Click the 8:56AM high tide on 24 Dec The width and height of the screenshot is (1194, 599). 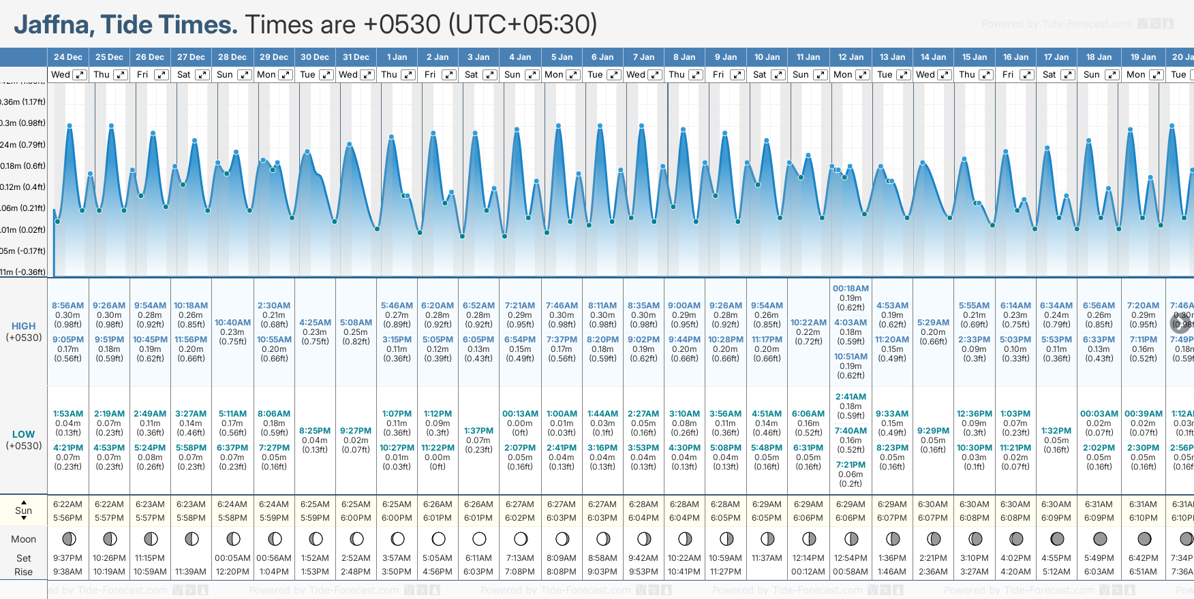(67, 306)
